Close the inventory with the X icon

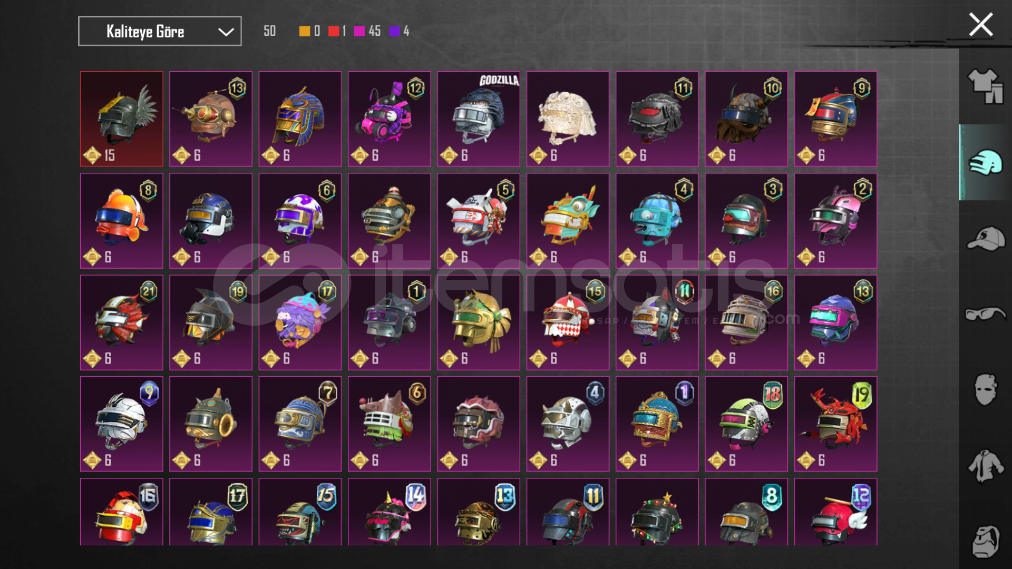(x=980, y=25)
